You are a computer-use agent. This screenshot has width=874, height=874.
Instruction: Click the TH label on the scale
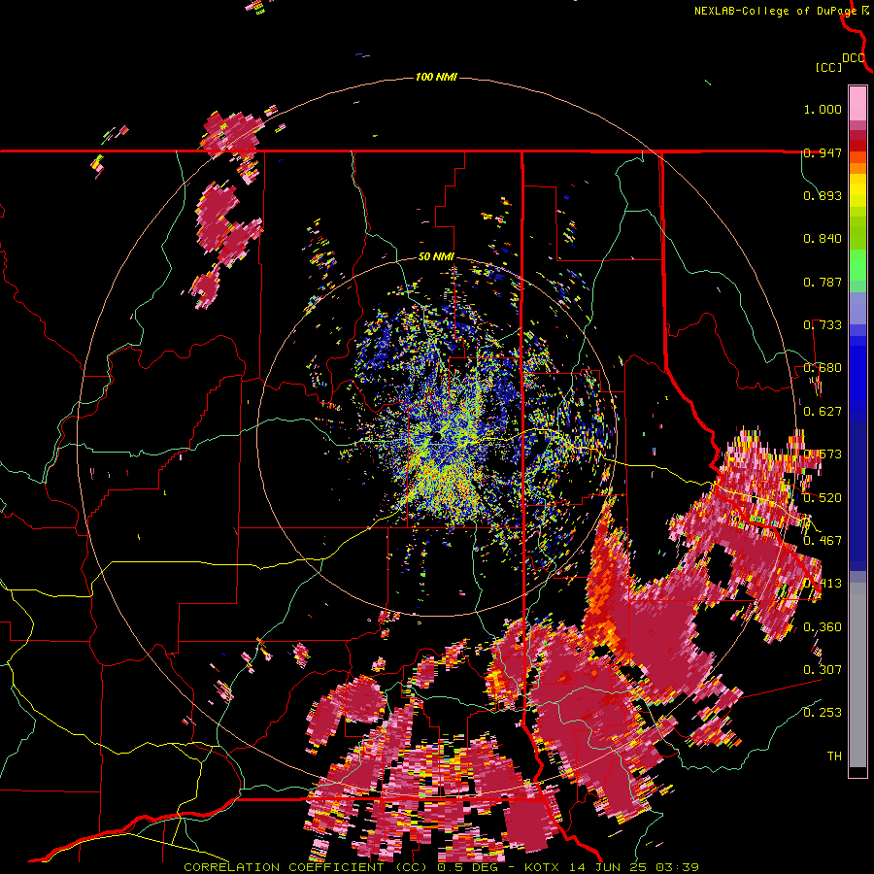(x=834, y=756)
